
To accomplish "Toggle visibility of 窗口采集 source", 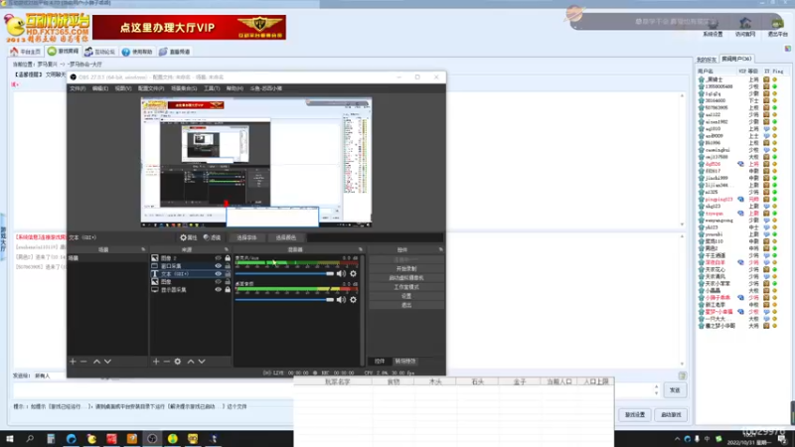I will coord(218,265).
